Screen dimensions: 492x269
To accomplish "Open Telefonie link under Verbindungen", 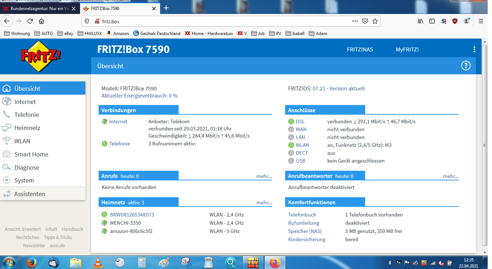I will (120, 144).
